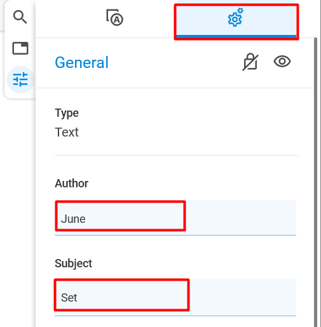Click the divider line below Type section
The width and height of the screenshot is (321, 327).
pos(176,155)
